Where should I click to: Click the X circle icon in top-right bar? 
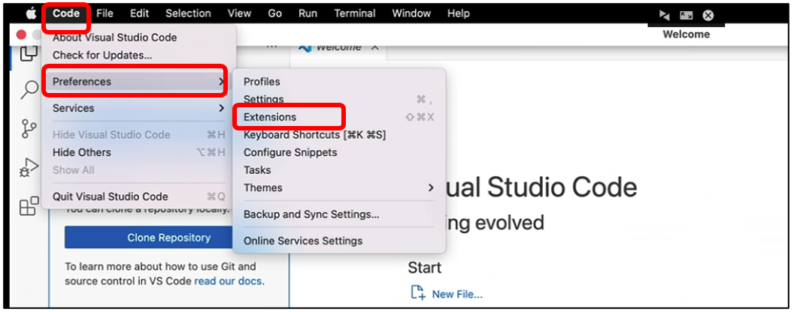pyautogui.click(x=708, y=16)
